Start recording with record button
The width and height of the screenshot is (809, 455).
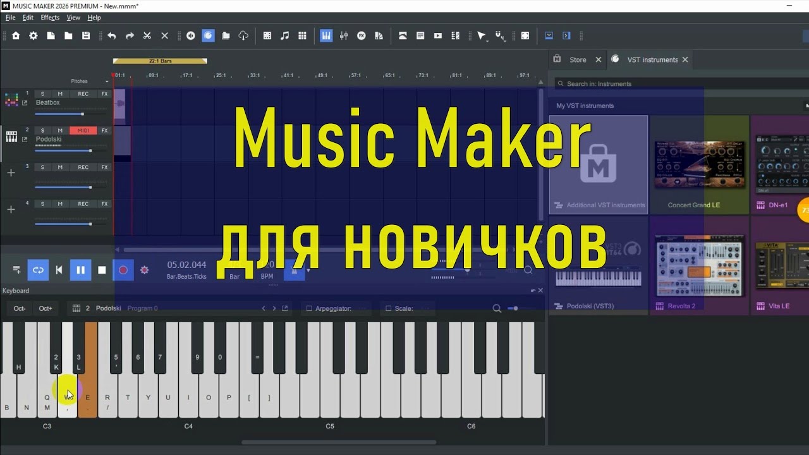point(123,270)
